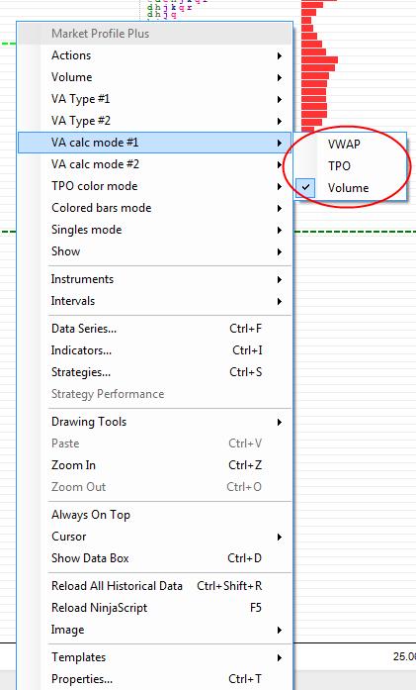Viewport: 416px width, 690px height.
Task: Open Data Series dialog
Action: click(154, 329)
